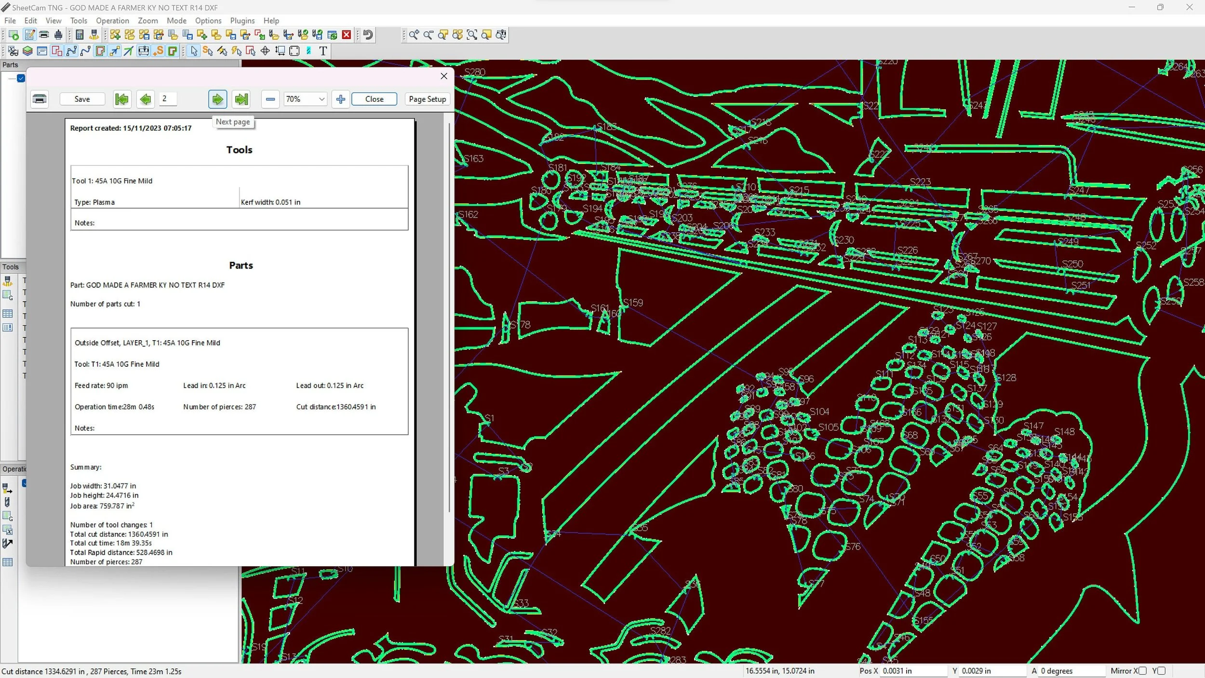The width and height of the screenshot is (1205, 678).
Task: Click the Save button in report
Action: pos(82,99)
